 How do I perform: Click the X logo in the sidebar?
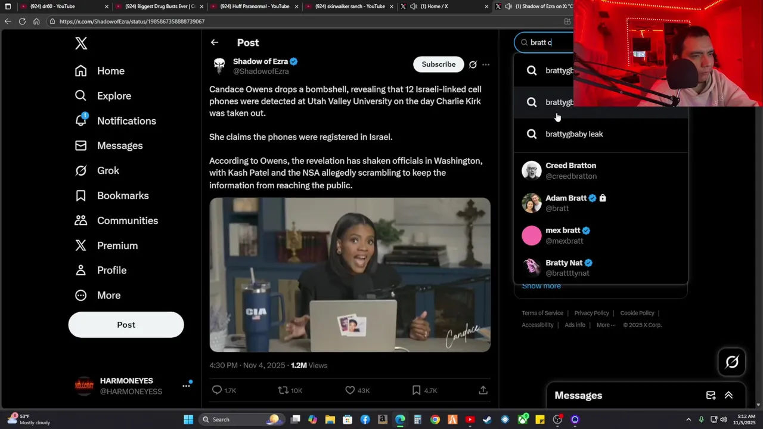pyautogui.click(x=81, y=43)
